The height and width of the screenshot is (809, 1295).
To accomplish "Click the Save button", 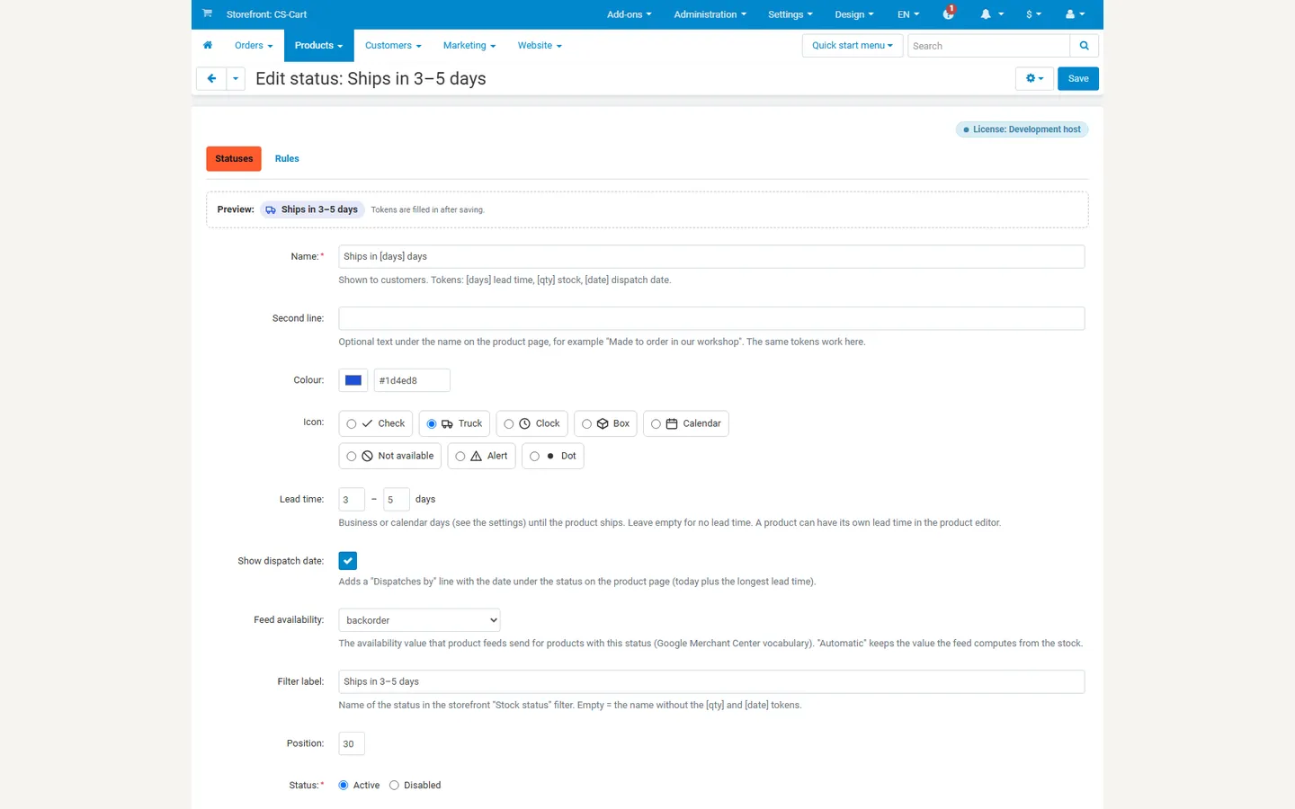I will pos(1078,79).
